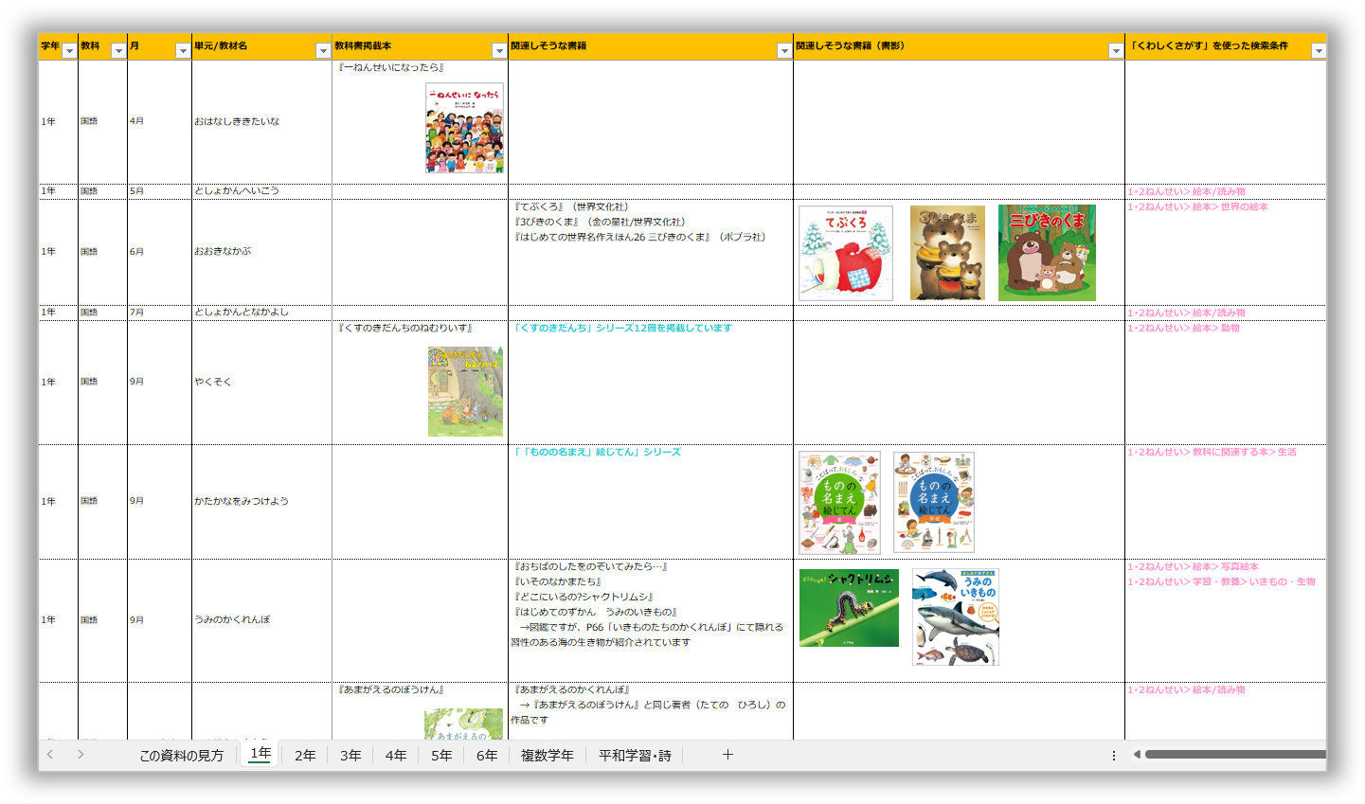This screenshot has width=1365, height=804.
Task: Switch to the 4年 sheet tab
Action: click(396, 756)
